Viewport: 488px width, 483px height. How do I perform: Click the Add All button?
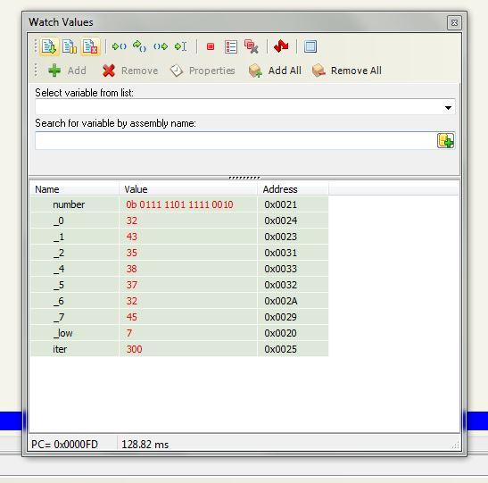275,71
